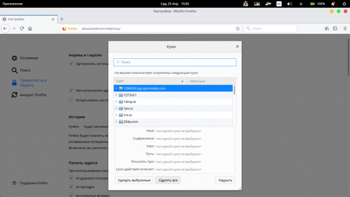Switch to 'Основные' settings section

[x=29, y=58]
